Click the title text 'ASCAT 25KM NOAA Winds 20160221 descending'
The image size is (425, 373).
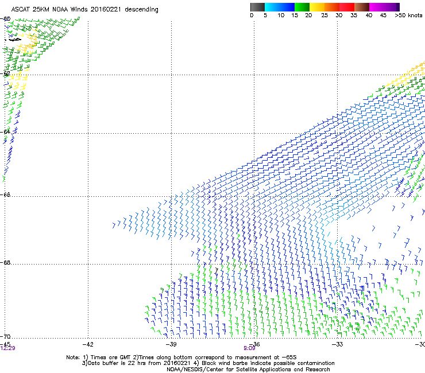(x=85, y=9)
